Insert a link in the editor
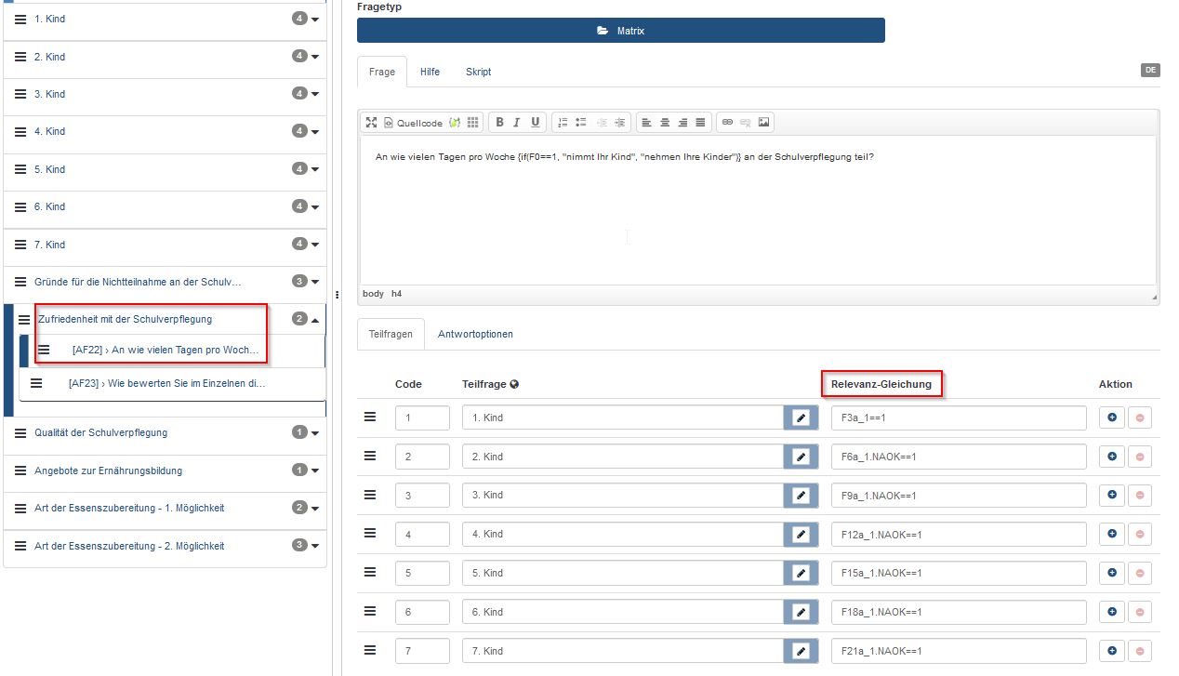 [x=728, y=122]
